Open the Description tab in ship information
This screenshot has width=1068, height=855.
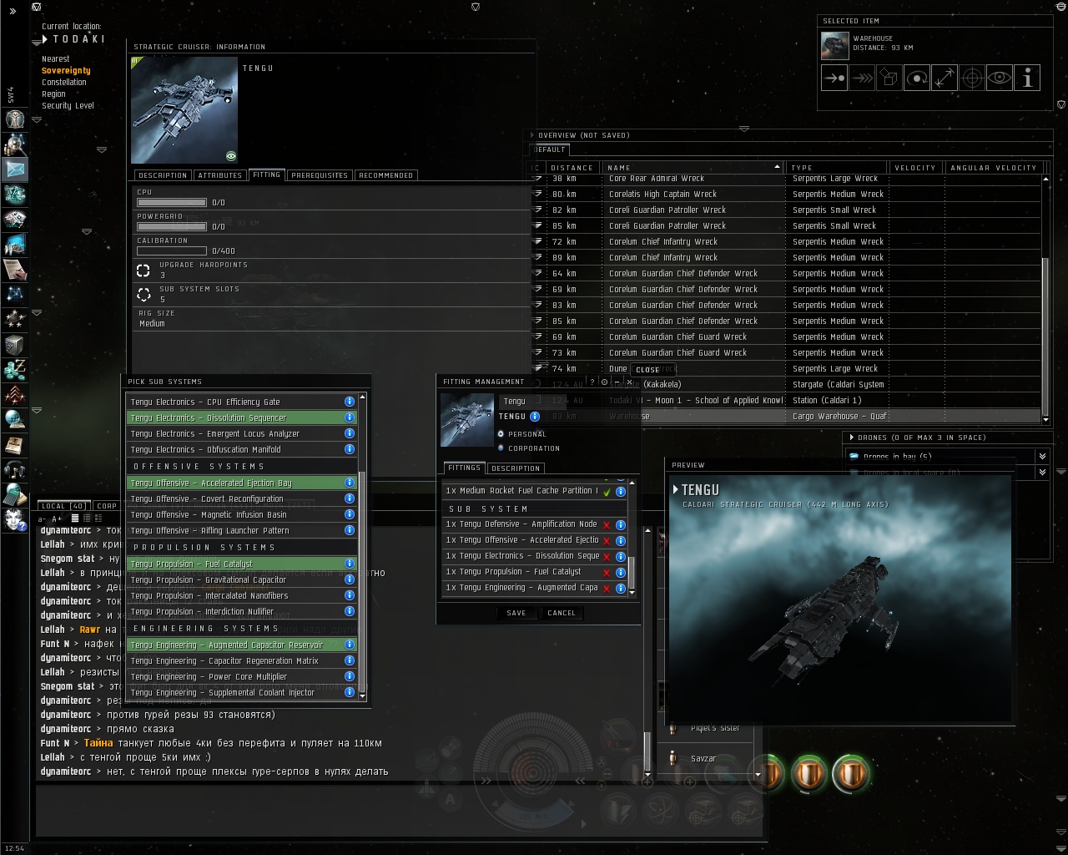click(x=163, y=175)
